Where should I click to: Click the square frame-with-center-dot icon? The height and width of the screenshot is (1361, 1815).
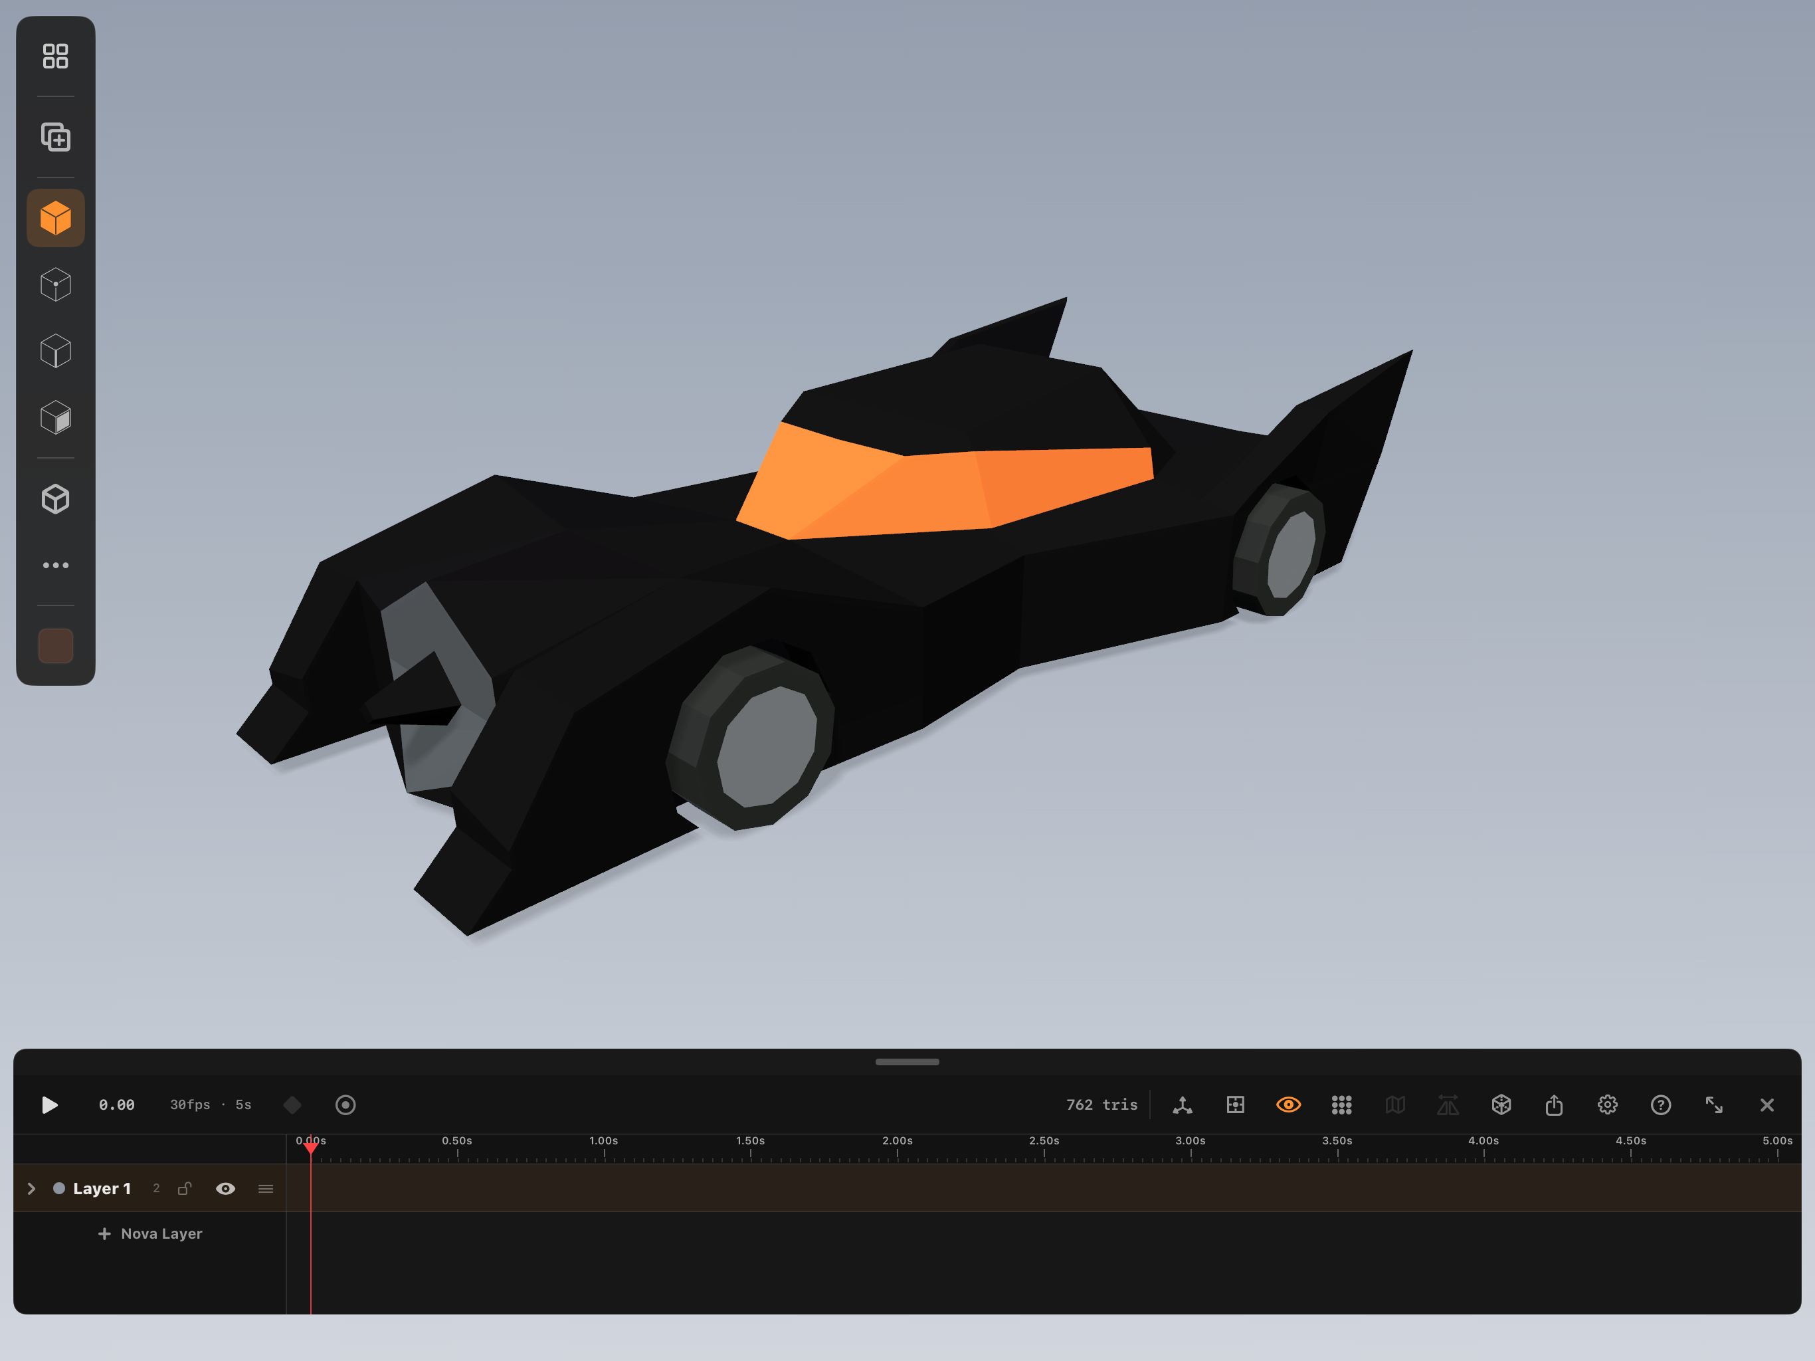tap(1236, 1105)
